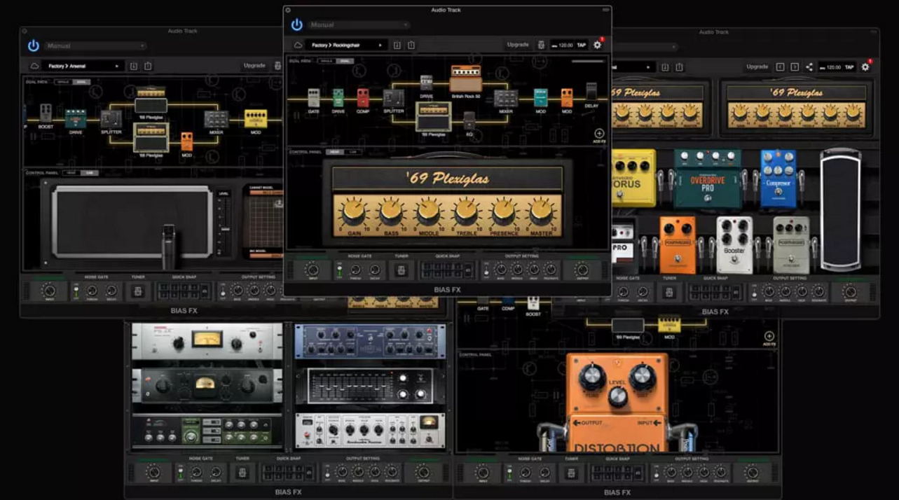The height and width of the screenshot is (500, 899).
Task: Click 120.00 tempo field in Rockingchair window
Action: point(565,46)
